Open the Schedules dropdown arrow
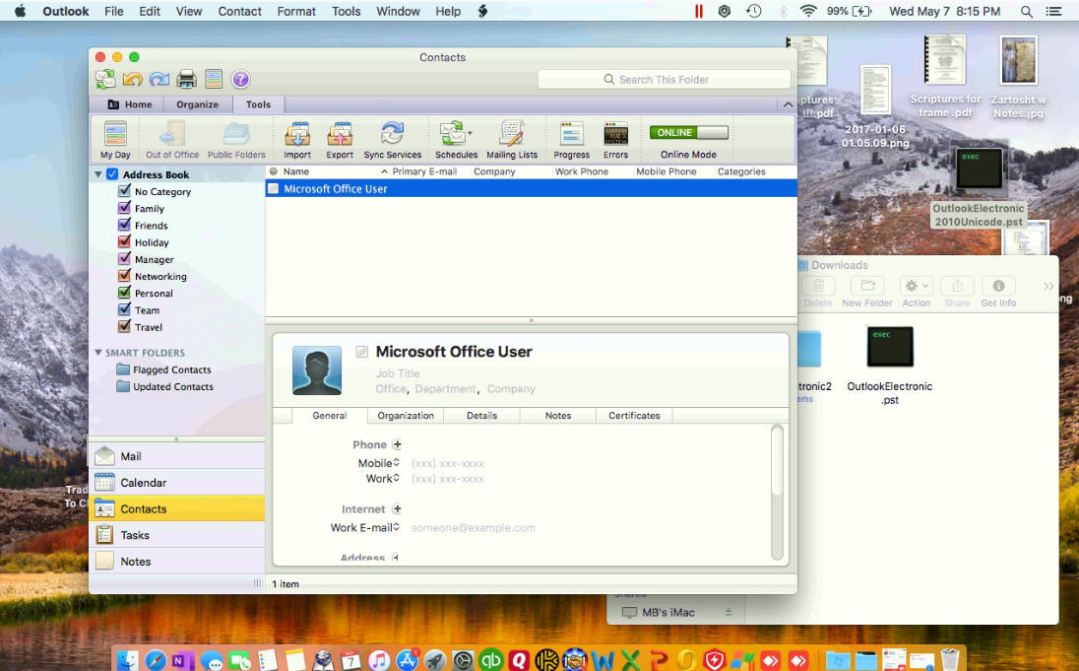 click(470, 134)
